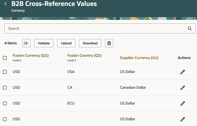This screenshot has width=197, height=126.
Task: Click the add row icon
Action: click(26, 43)
